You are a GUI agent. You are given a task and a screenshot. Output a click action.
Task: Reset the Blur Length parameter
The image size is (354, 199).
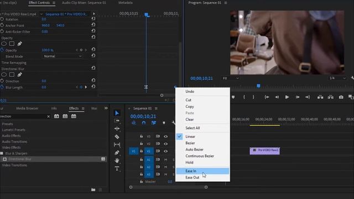point(93,87)
